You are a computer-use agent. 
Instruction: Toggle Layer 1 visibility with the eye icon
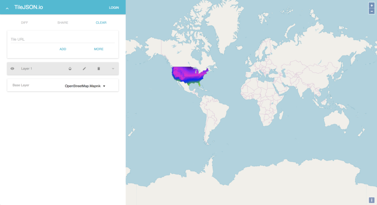(12, 69)
